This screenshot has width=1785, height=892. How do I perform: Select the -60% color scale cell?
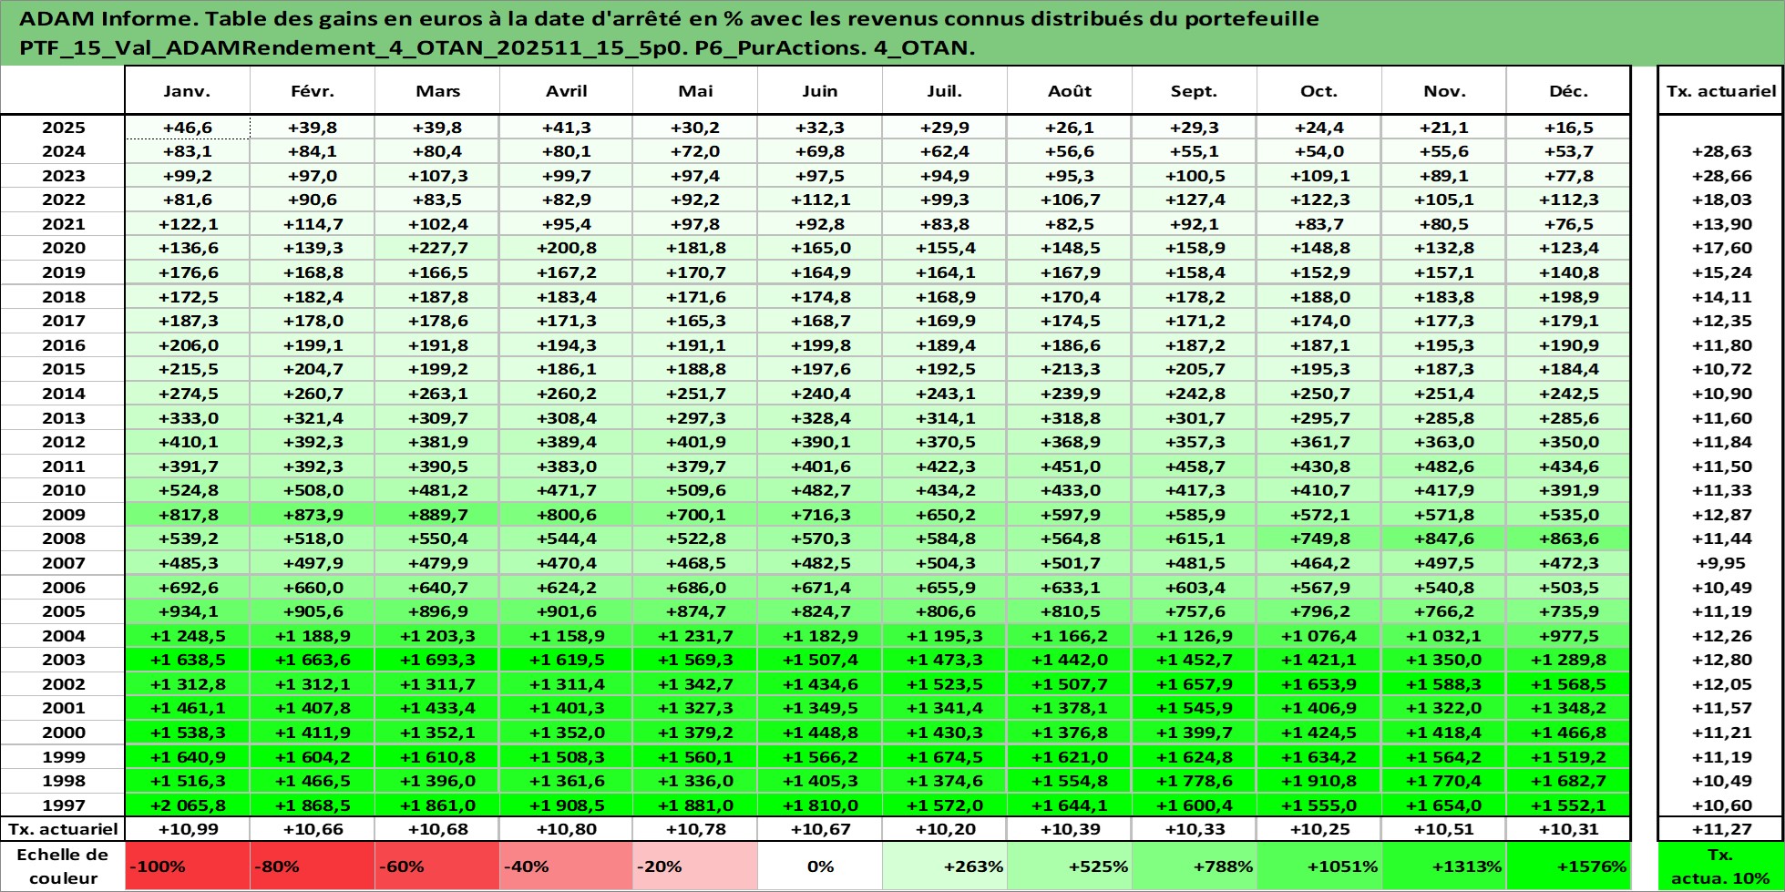(437, 866)
